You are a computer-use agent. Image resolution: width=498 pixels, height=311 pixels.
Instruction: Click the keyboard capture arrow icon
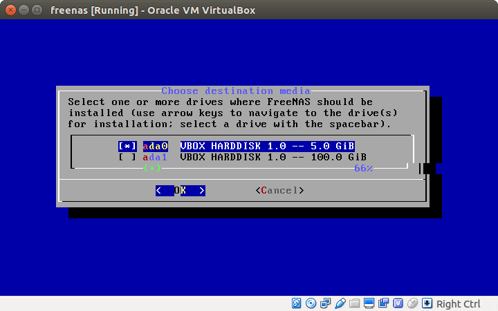427,303
